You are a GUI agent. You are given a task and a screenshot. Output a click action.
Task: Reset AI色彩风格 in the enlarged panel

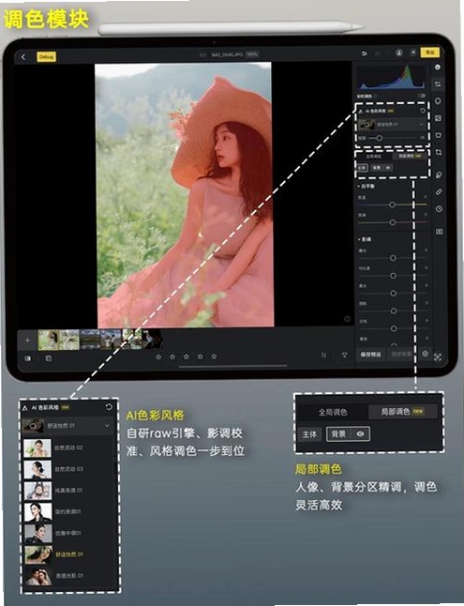109,406
